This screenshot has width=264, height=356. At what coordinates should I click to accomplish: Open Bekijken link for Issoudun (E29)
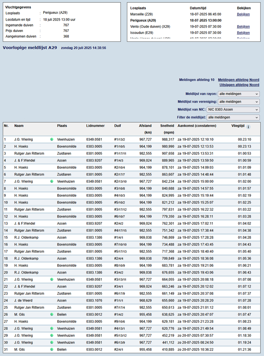[243, 33]
